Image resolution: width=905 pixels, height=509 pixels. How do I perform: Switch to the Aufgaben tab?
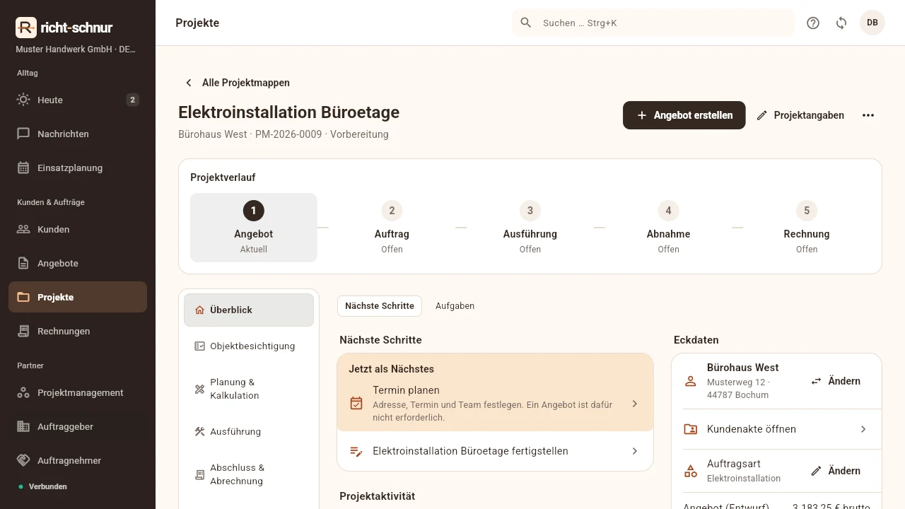pos(455,306)
